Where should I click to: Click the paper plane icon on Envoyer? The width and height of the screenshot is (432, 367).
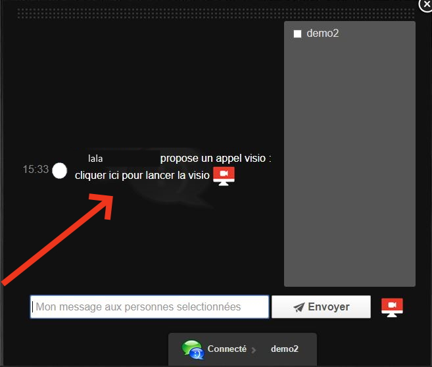click(299, 307)
